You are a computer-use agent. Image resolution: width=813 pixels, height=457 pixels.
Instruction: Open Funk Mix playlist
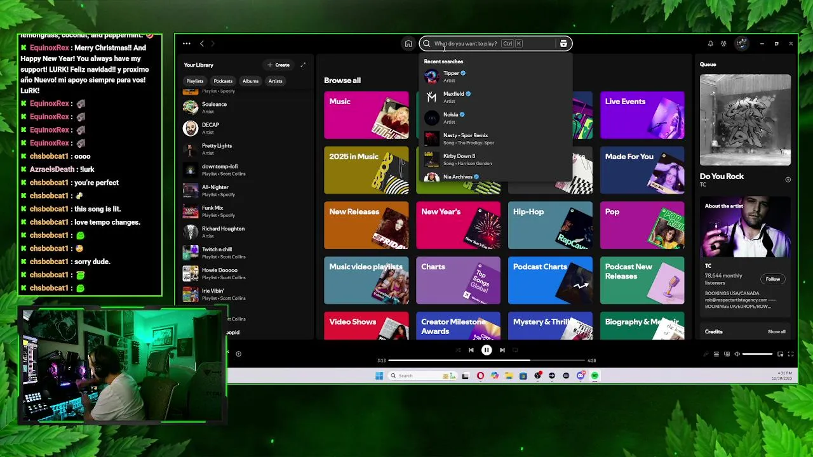[245, 211]
